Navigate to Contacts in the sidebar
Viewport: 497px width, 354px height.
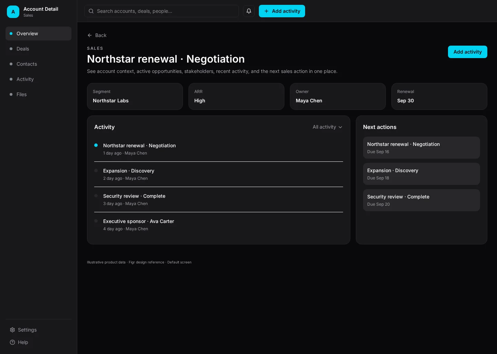click(x=38, y=64)
